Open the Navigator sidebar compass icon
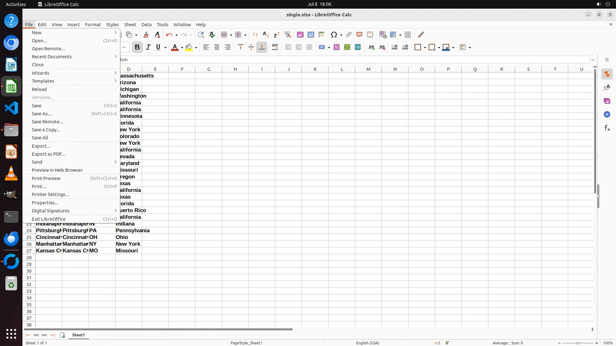The image size is (616, 346). tap(607, 115)
